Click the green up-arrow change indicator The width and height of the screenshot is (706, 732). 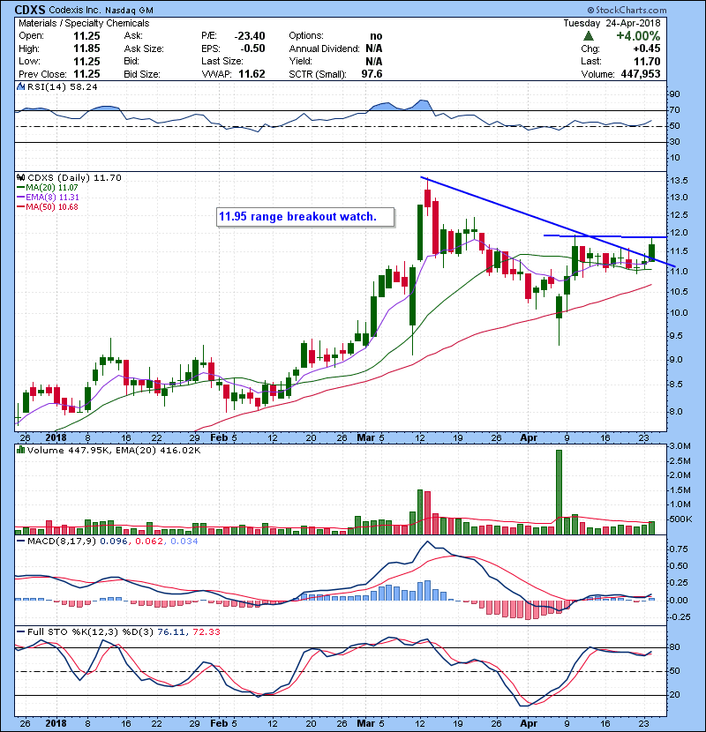[589, 36]
